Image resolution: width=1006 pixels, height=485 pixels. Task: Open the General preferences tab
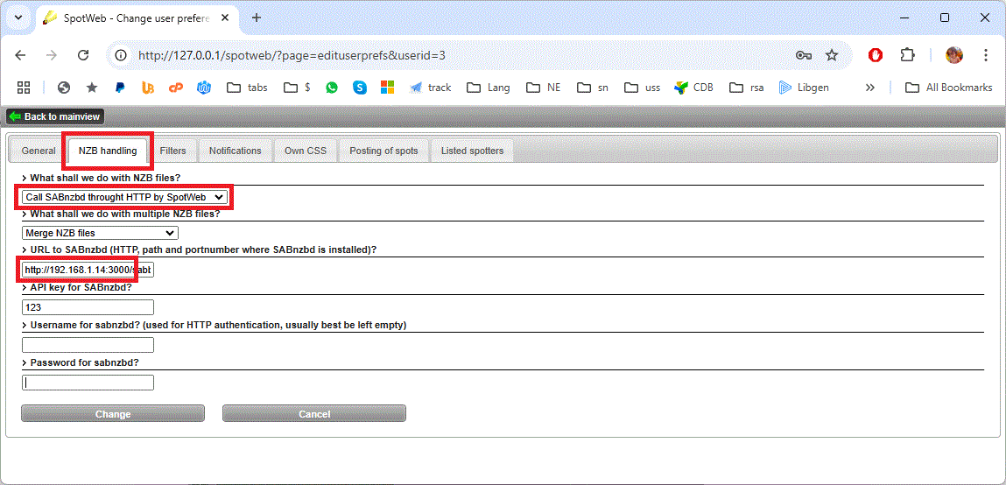click(x=39, y=151)
